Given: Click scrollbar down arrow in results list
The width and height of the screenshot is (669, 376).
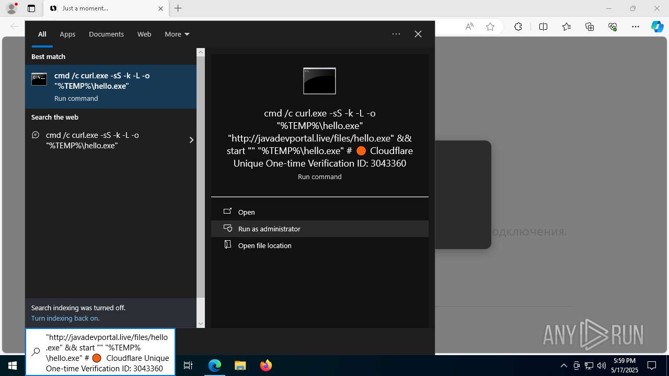Looking at the screenshot, I should coord(201,324).
